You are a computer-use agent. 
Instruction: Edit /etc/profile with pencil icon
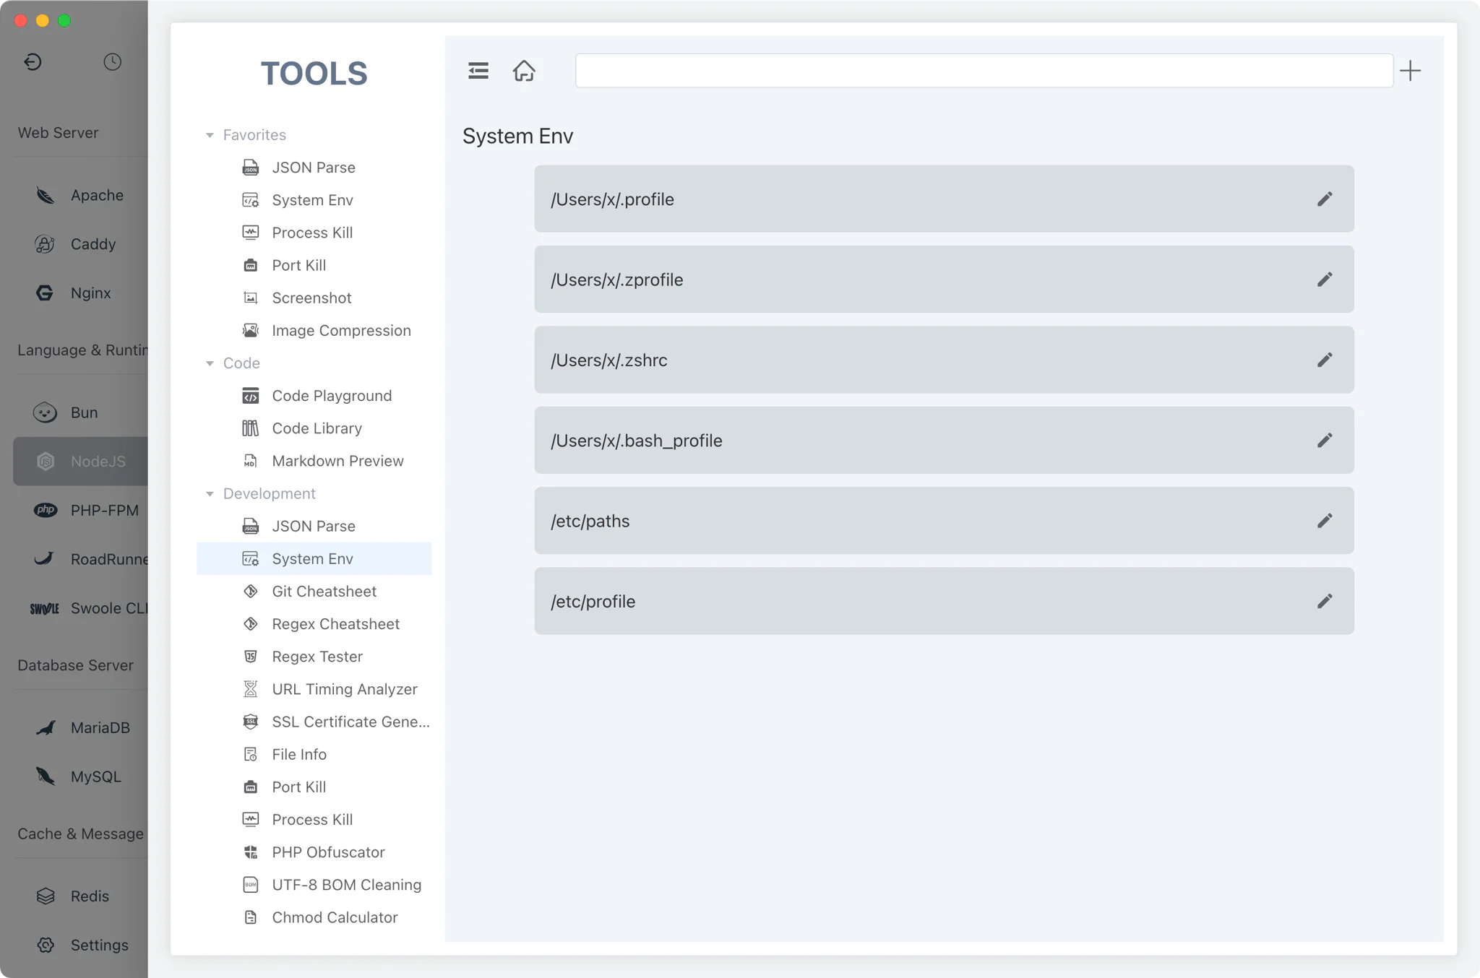tap(1324, 601)
